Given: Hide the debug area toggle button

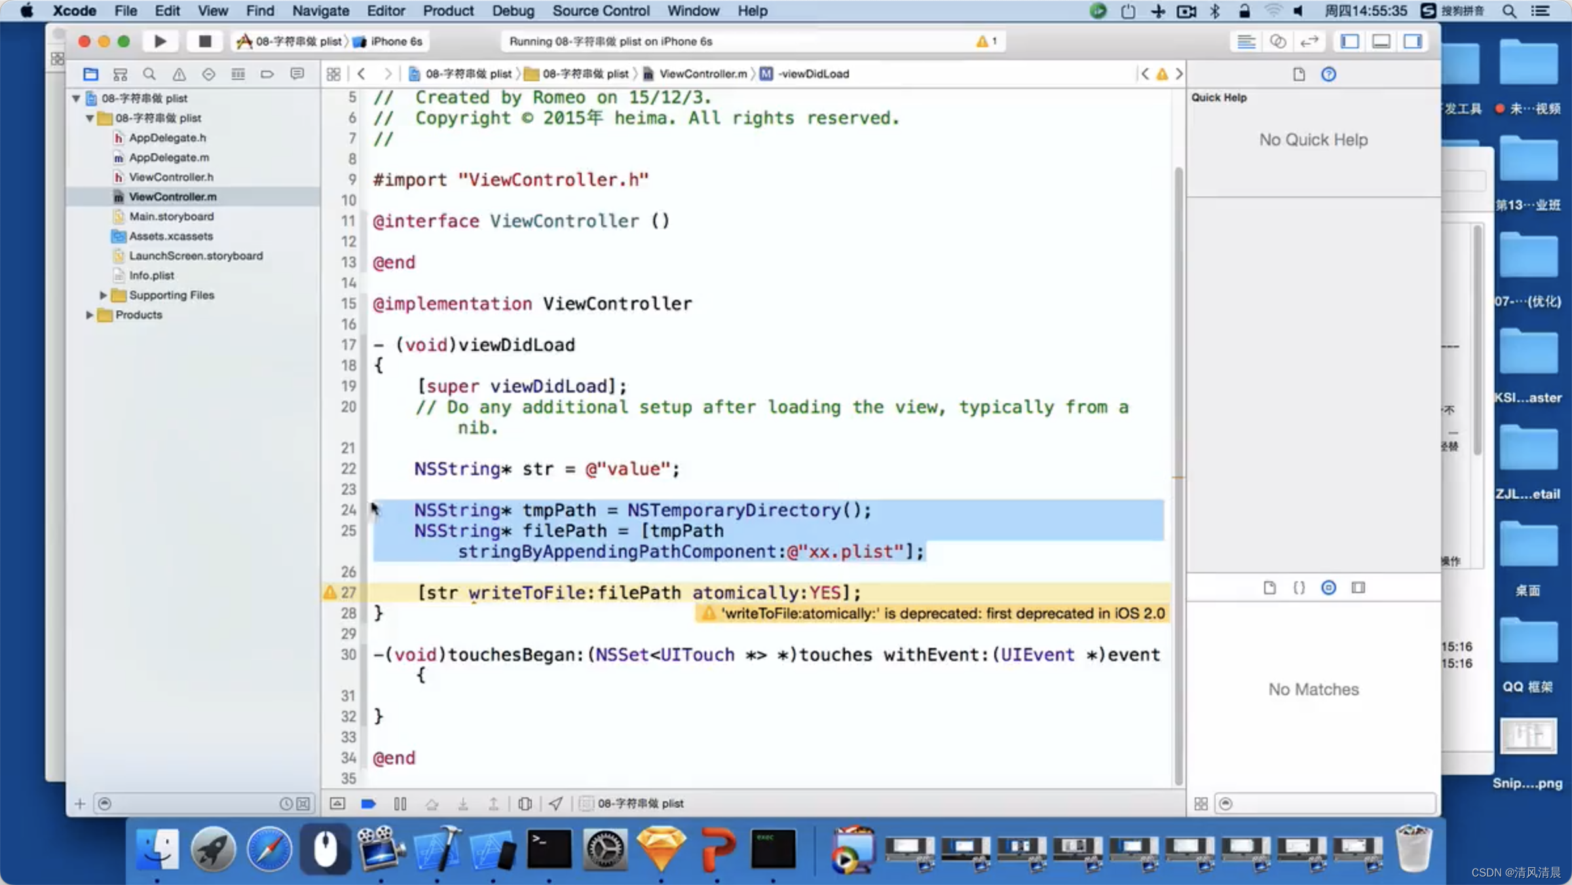Looking at the screenshot, I should (337, 803).
